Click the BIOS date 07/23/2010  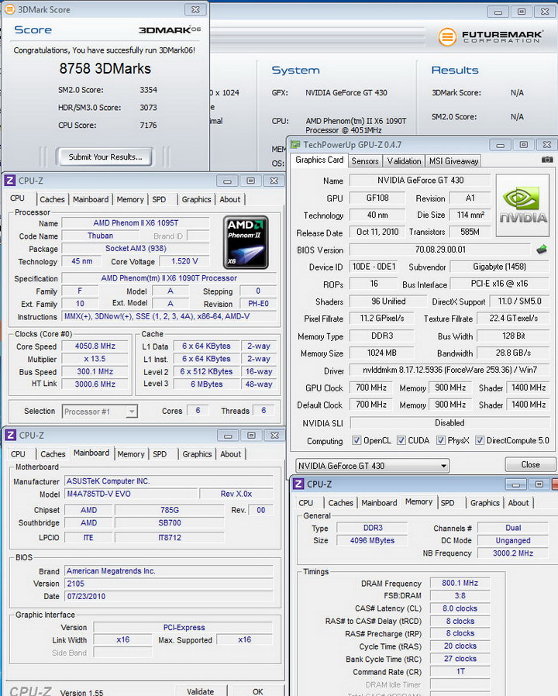click(169, 596)
